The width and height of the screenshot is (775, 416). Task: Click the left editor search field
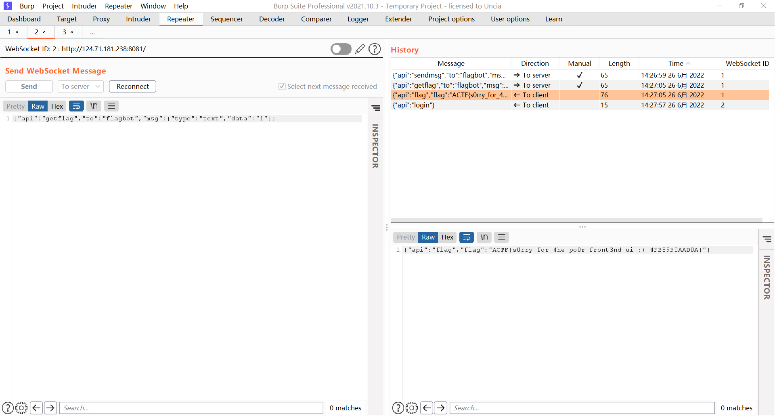click(x=191, y=408)
